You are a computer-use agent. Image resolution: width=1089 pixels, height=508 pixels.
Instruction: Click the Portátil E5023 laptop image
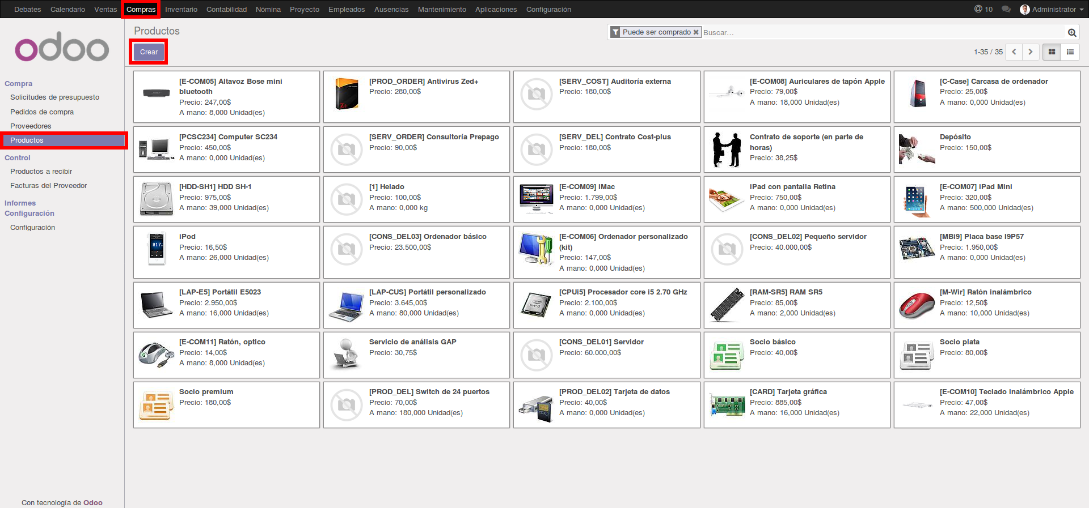click(157, 305)
